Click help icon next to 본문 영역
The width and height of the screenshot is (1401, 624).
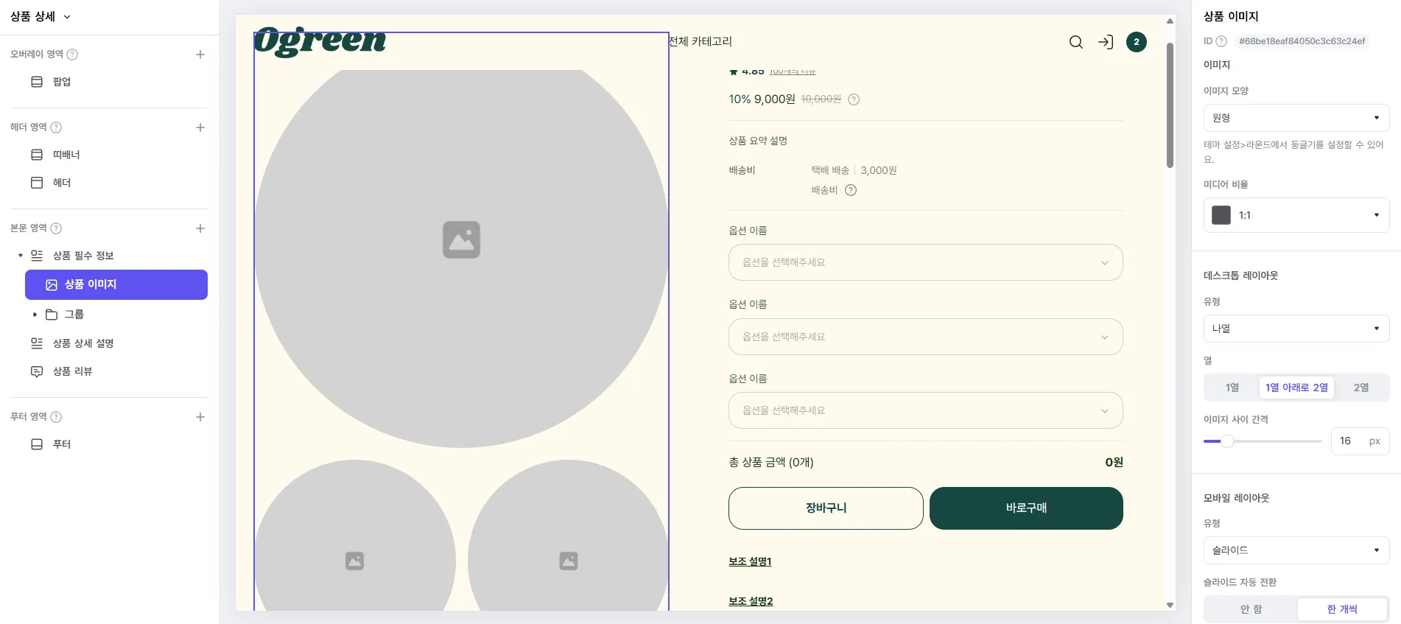point(56,228)
